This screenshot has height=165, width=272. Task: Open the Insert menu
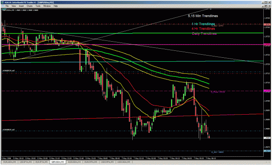click(x=21, y=6)
